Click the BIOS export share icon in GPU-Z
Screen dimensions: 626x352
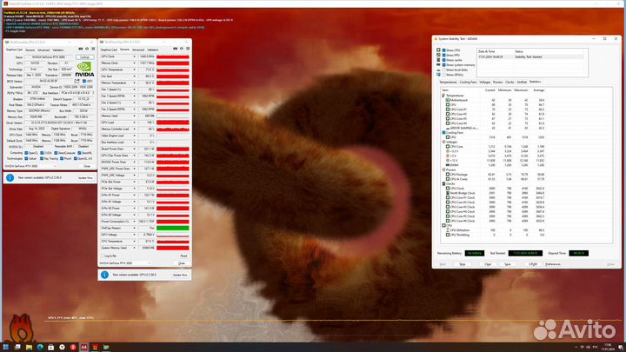pyautogui.click(x=77, y=81)
